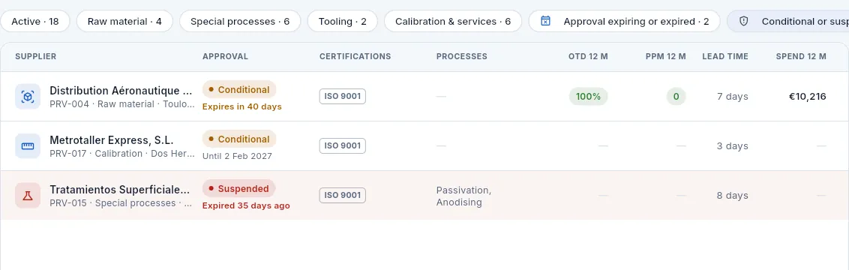Toggle the Conditional or suspended filter text
This screenshot has width=849, height=270.
[805, 22]
